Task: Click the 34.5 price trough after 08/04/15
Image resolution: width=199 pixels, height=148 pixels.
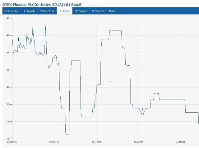Action: tap(67, 134)
